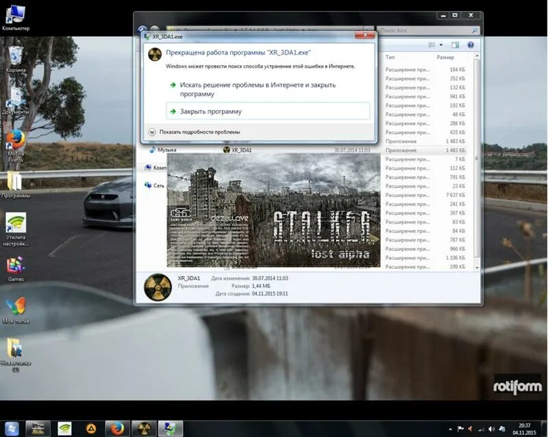The image size is (548, 437).
Task: Sort by the Тип column header
Action: click(390, 57)
